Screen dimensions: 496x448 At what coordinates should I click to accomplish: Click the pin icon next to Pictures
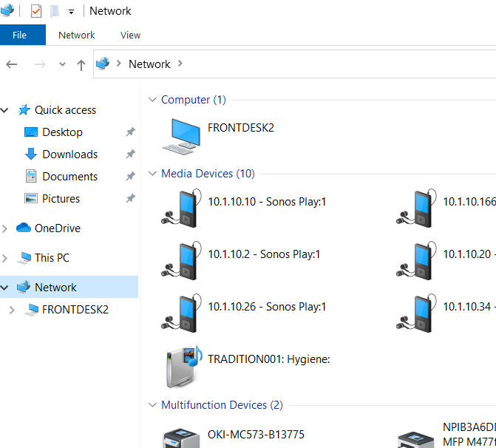tap(130, 198)
